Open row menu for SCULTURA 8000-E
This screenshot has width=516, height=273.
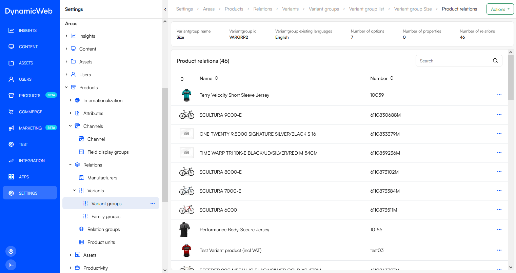(499, 172)
